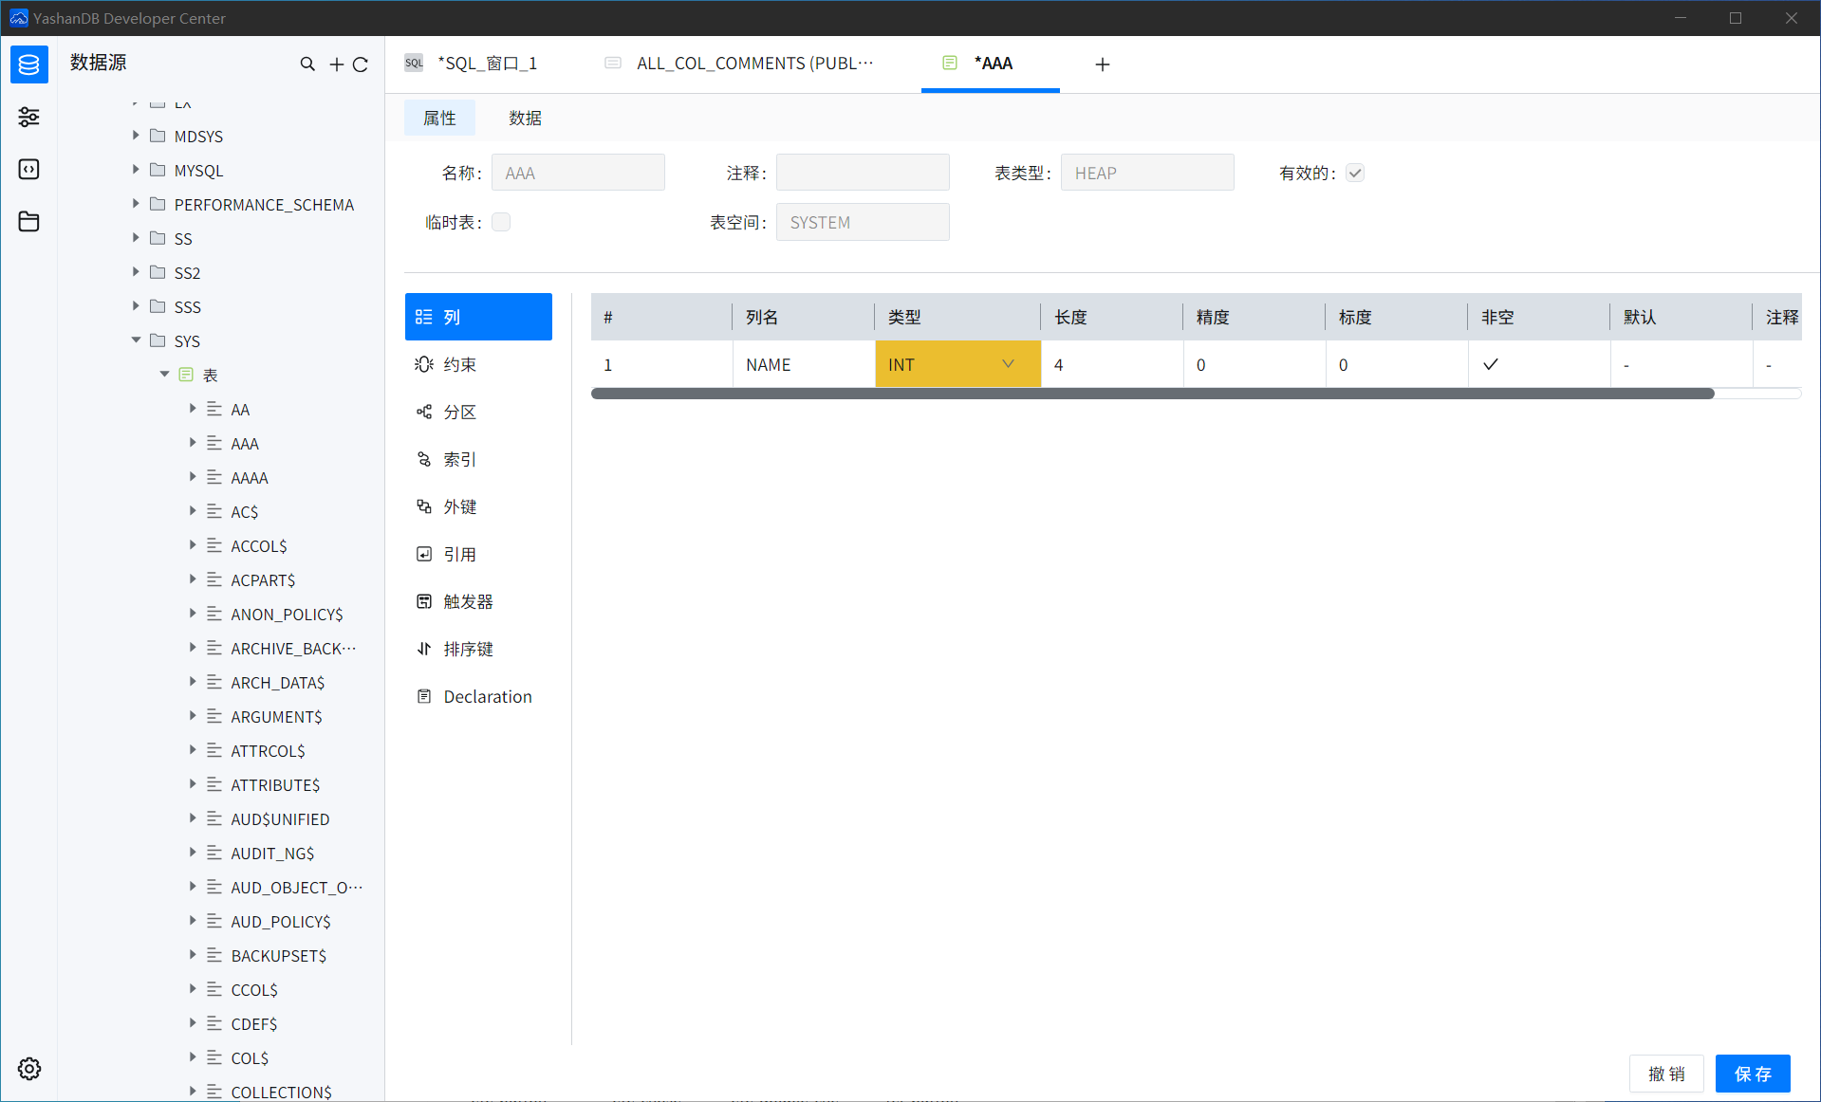1821x1102 pixels.
Task: Toggle the 临时表 checkbox
Action: point(501,222)
